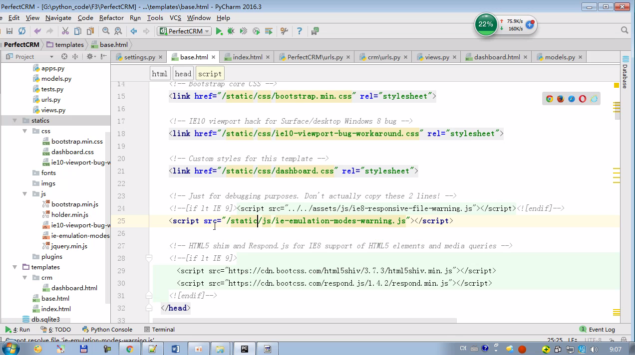Open the PerfectCRM run configuration dropdown
The height and width of the screenshot is (355, 635).
(184, 31)
